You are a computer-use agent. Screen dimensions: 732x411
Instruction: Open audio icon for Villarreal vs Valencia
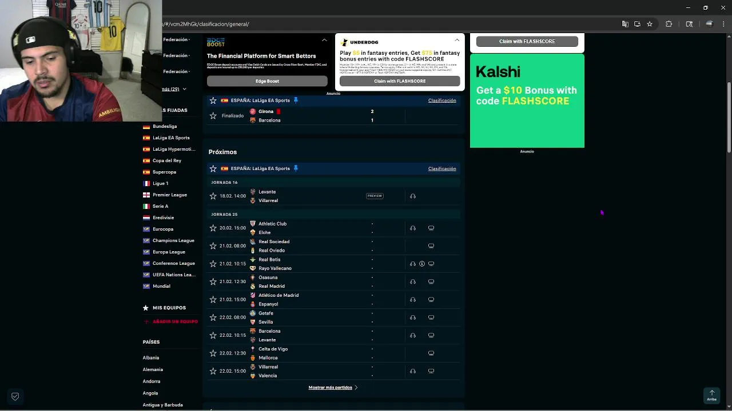412,371
